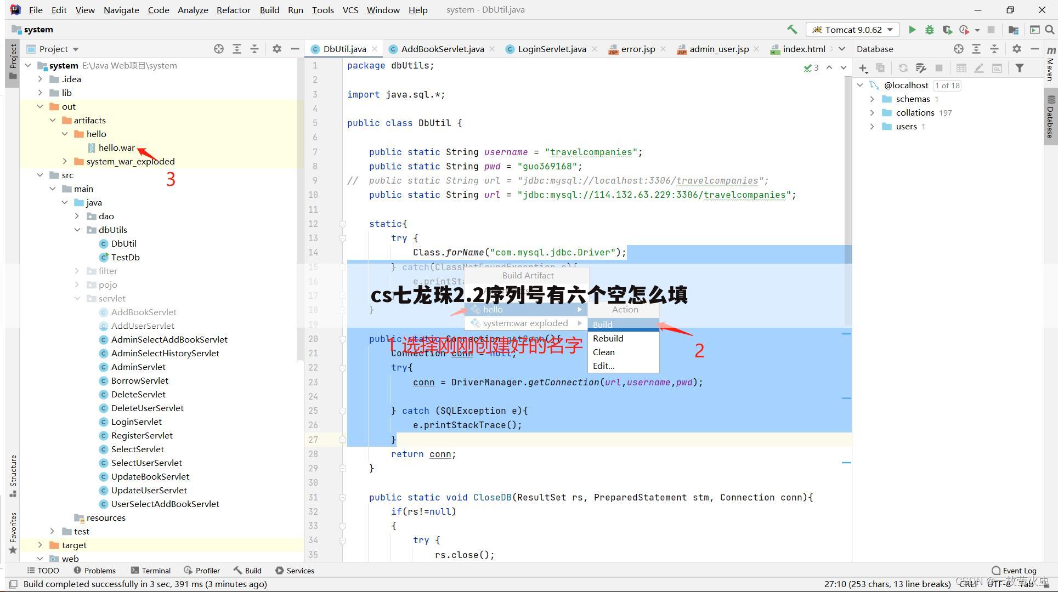Expand all in Project panel
Screen dimensions: 1058x592
pyautogui.click(x=236, y=49)
